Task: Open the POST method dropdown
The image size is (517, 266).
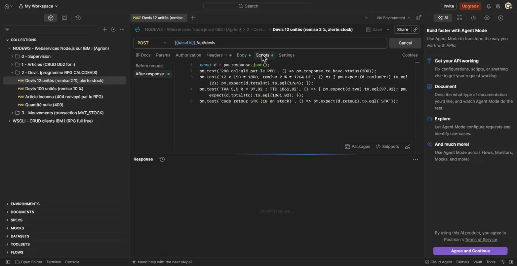Action: click(152, 43)
